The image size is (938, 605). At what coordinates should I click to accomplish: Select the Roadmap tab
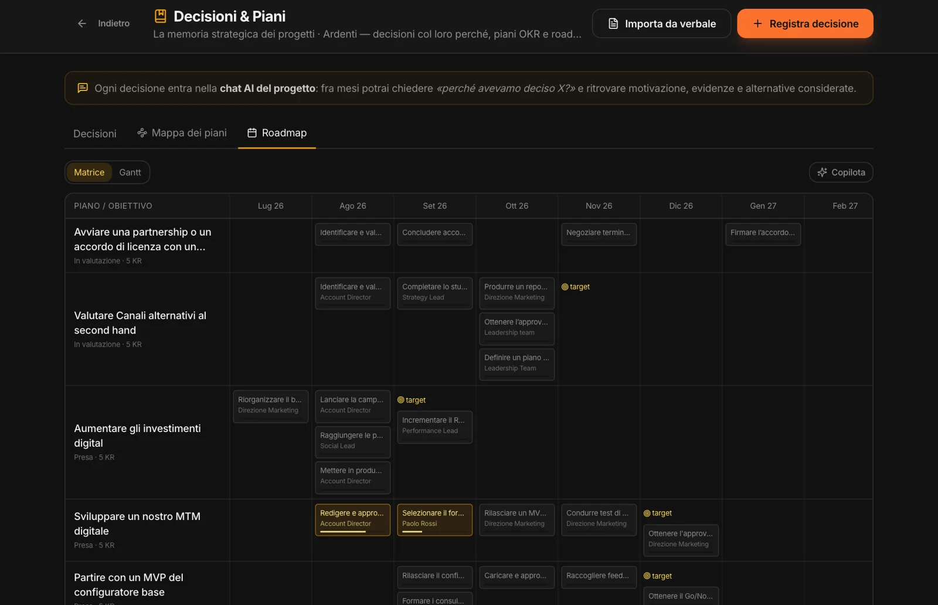277,133
